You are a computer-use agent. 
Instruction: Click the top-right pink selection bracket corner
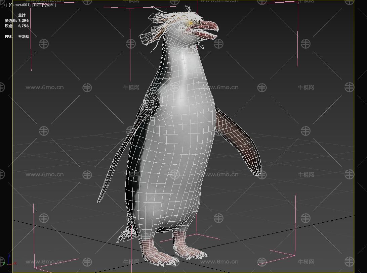click(x=297, y=3)
